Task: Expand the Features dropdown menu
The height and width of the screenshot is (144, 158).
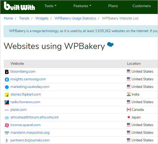Action: [x=82, y=6]
